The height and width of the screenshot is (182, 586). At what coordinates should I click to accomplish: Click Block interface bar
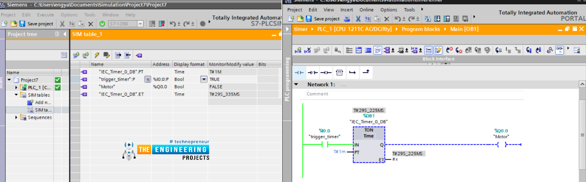438,59
